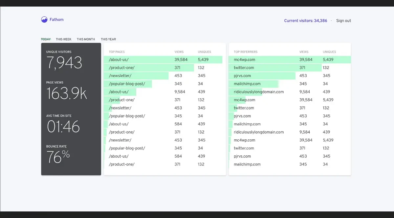
Task: Open the topmost /popular-blog-post/ page row
Action: (x=127, y=84)
